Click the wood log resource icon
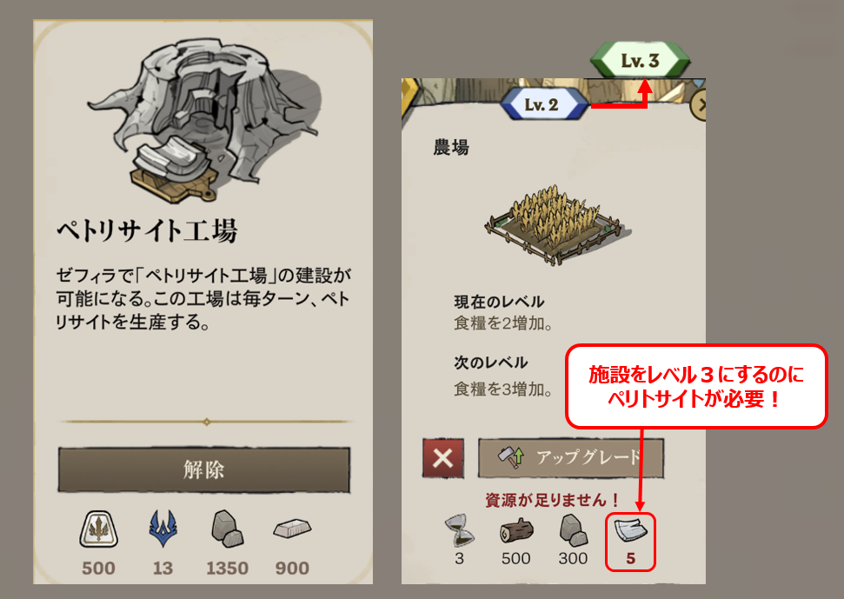The image size is (844, 599). click(516, 530)
